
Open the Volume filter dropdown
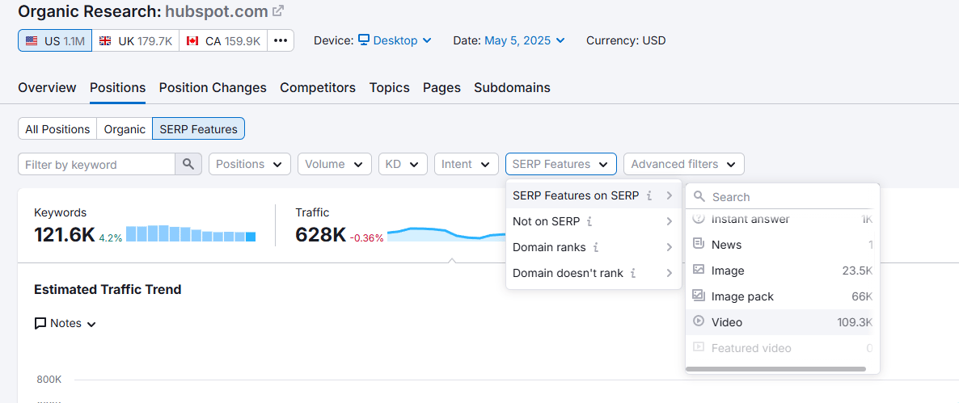pyautogui.click(x=335, y=164)
